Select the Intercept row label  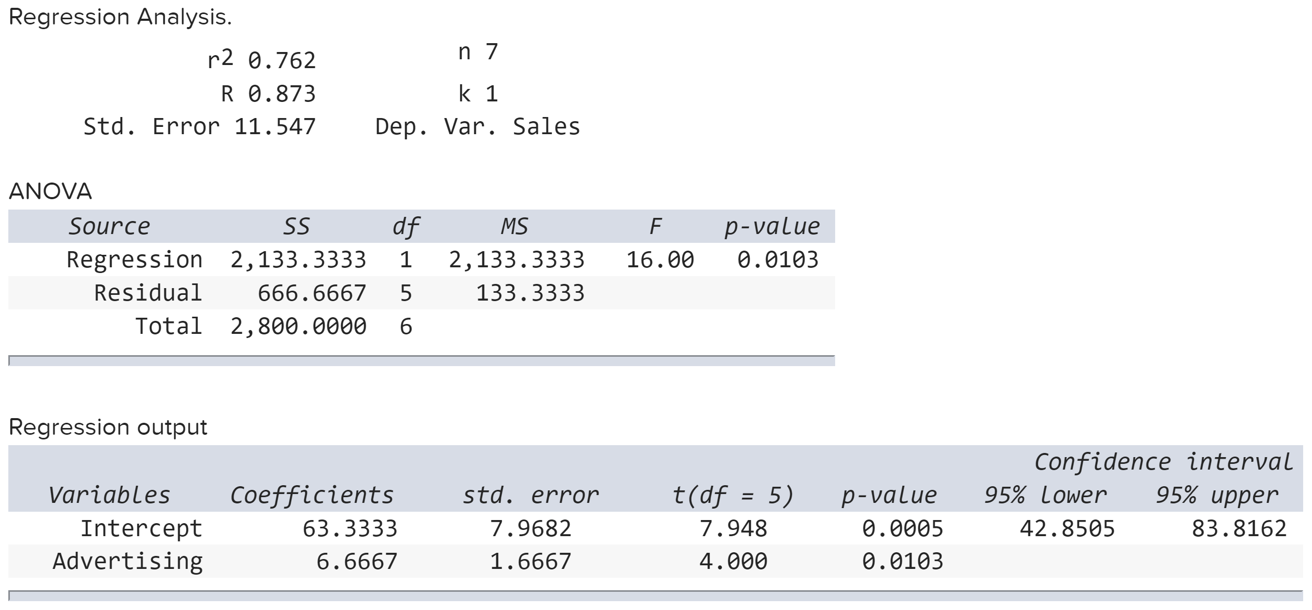click(141, 528)
